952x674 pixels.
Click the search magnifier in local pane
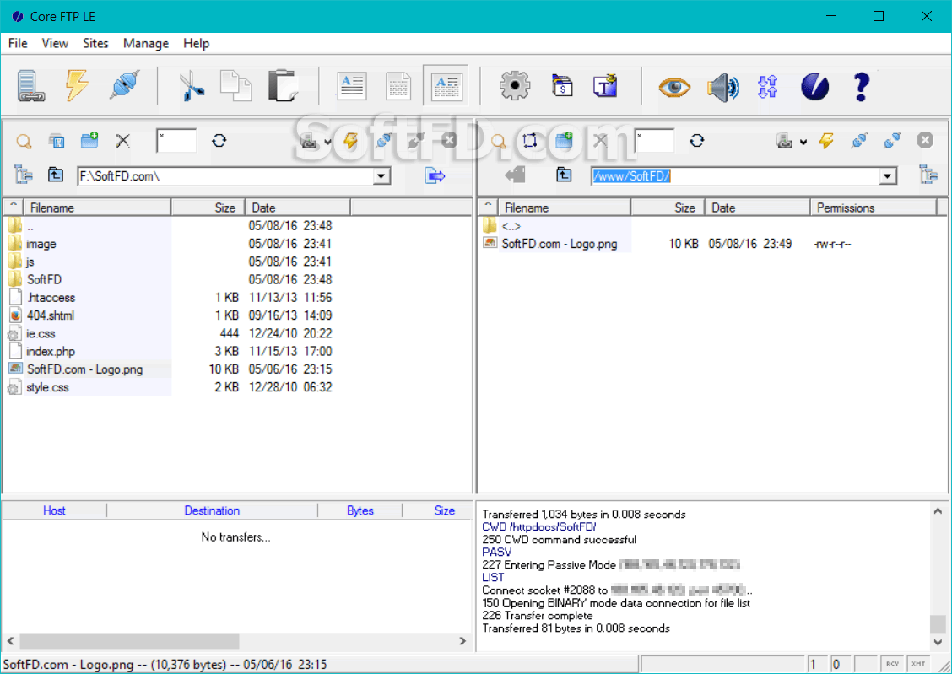(24, 142)
